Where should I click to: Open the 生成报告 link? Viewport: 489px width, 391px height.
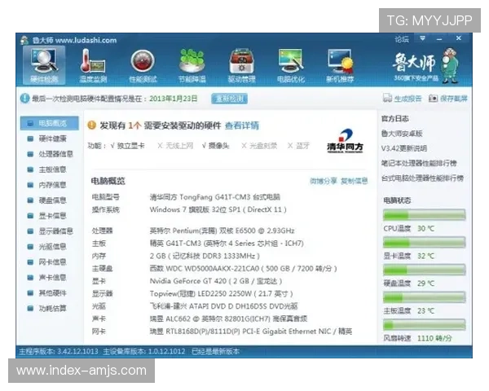[x=407, y=99]
